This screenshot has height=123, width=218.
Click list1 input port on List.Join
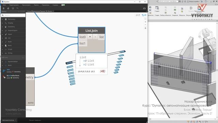coord(82,43)
